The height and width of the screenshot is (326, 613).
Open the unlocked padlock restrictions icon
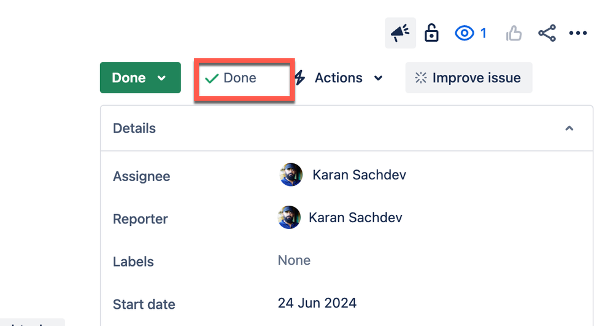point(431,33)
